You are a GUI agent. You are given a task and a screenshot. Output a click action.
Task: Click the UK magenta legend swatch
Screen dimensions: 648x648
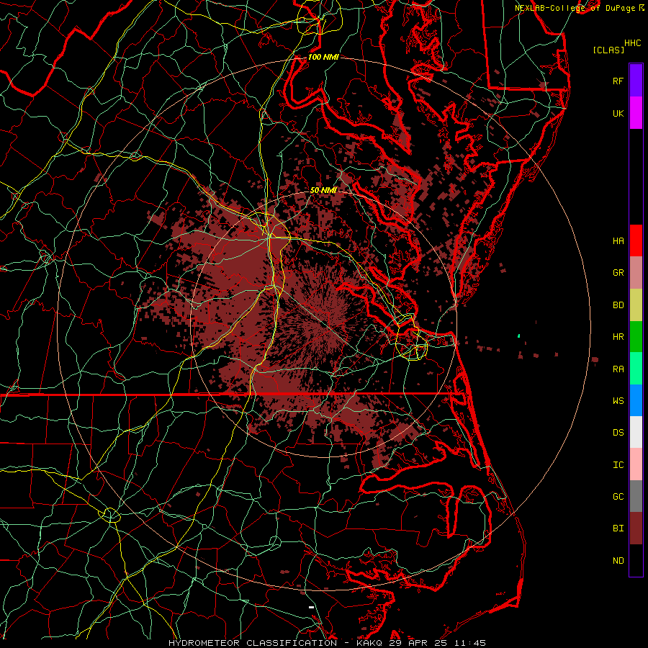pyautogui.click(x=636, y=113)
